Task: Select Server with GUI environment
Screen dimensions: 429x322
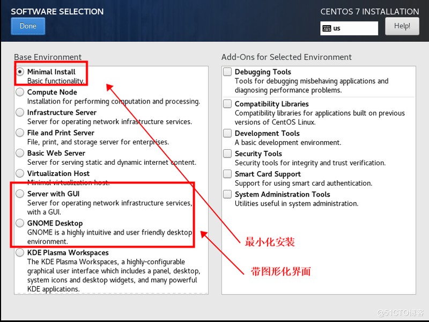Action: [20, 194]
